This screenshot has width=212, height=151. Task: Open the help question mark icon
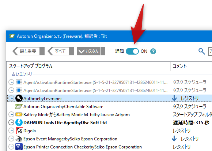[x=153, y=51]
